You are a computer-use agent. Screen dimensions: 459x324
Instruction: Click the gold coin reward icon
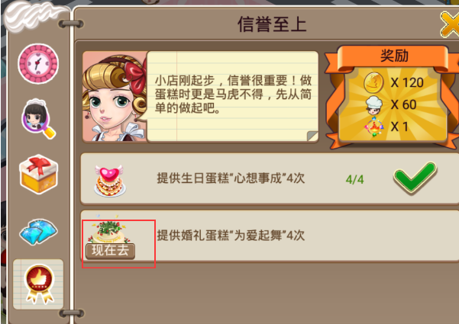373,83
